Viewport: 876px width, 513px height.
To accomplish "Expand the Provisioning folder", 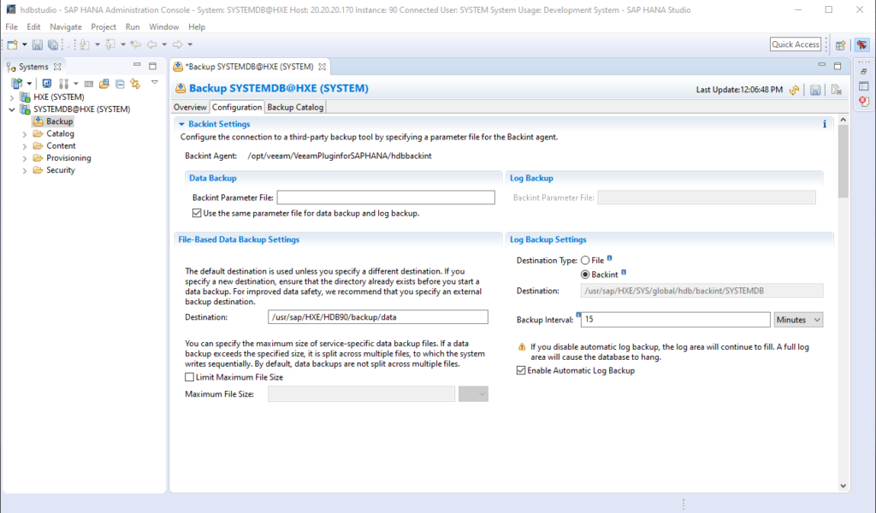I will point(24,158).
